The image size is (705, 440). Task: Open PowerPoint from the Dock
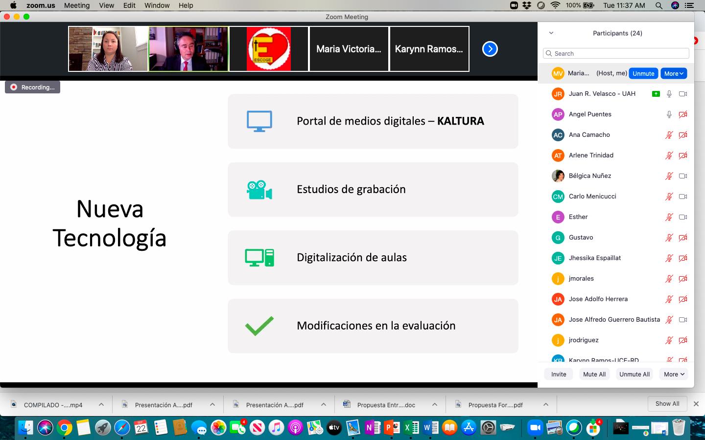click(x=392, y=428)
